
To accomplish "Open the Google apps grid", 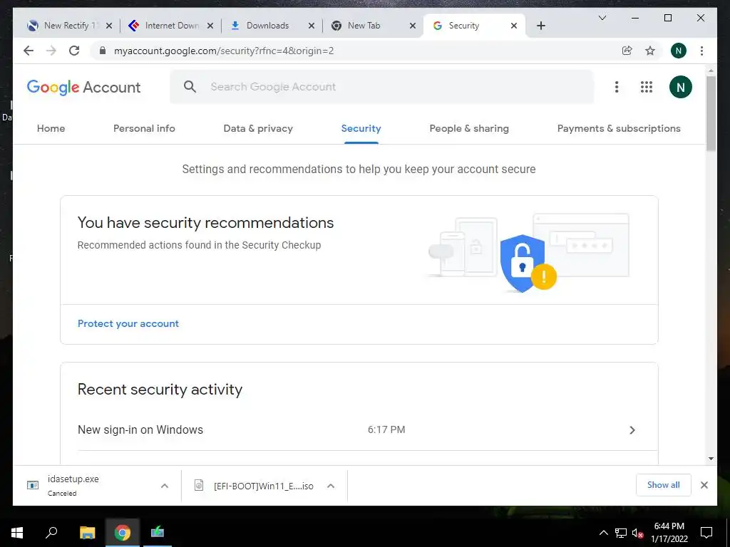I will (x=646, y=87).
